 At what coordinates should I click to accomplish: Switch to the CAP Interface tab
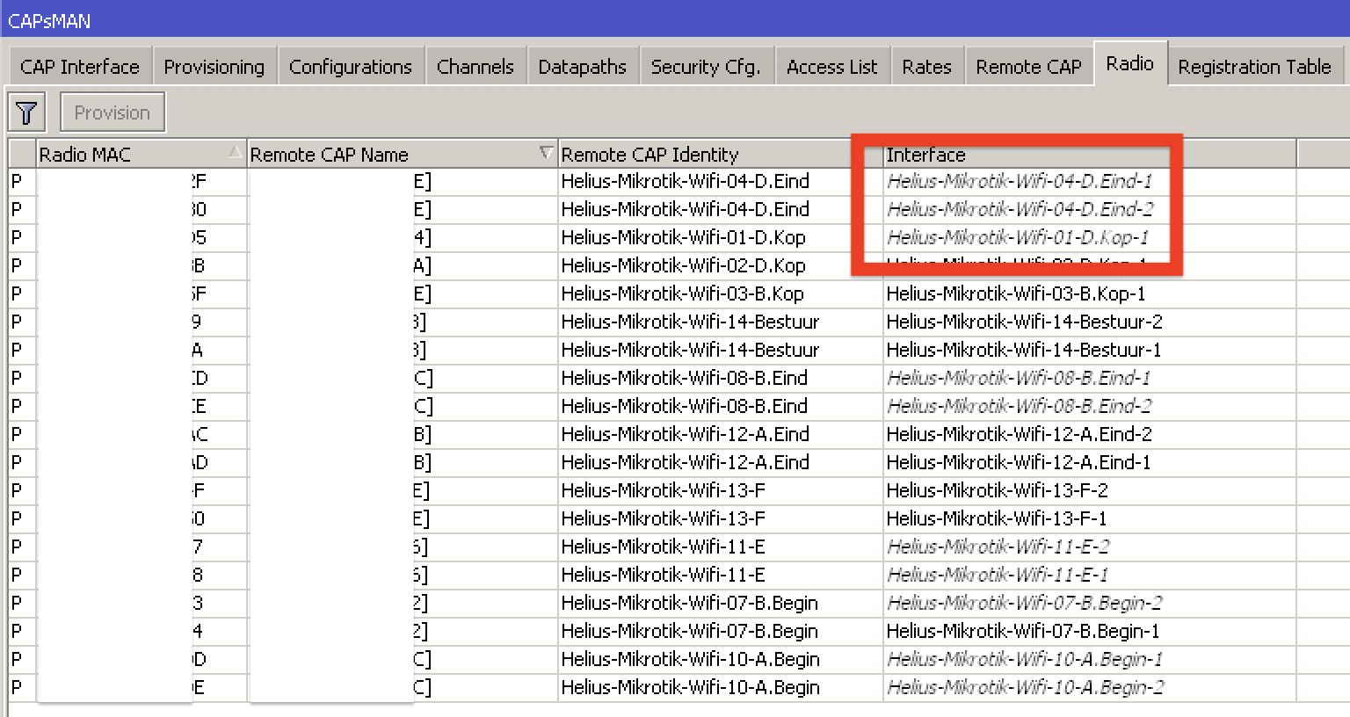point(80,65)
